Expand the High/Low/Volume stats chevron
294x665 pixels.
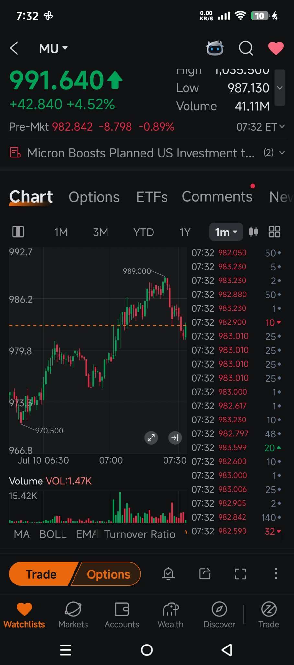pyautogui.click(x=280, y=88)
